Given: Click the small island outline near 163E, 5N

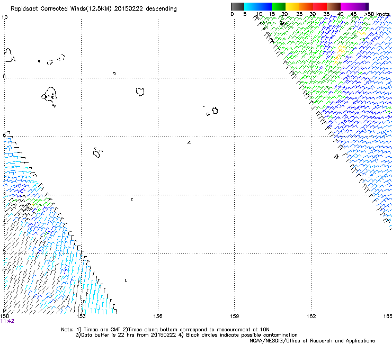Looking at the screenshot, I should point(336,157).
